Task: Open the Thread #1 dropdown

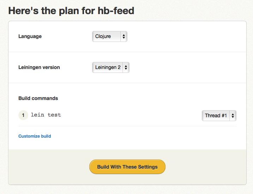Action: pyautogui.click(x=219, y=115)
